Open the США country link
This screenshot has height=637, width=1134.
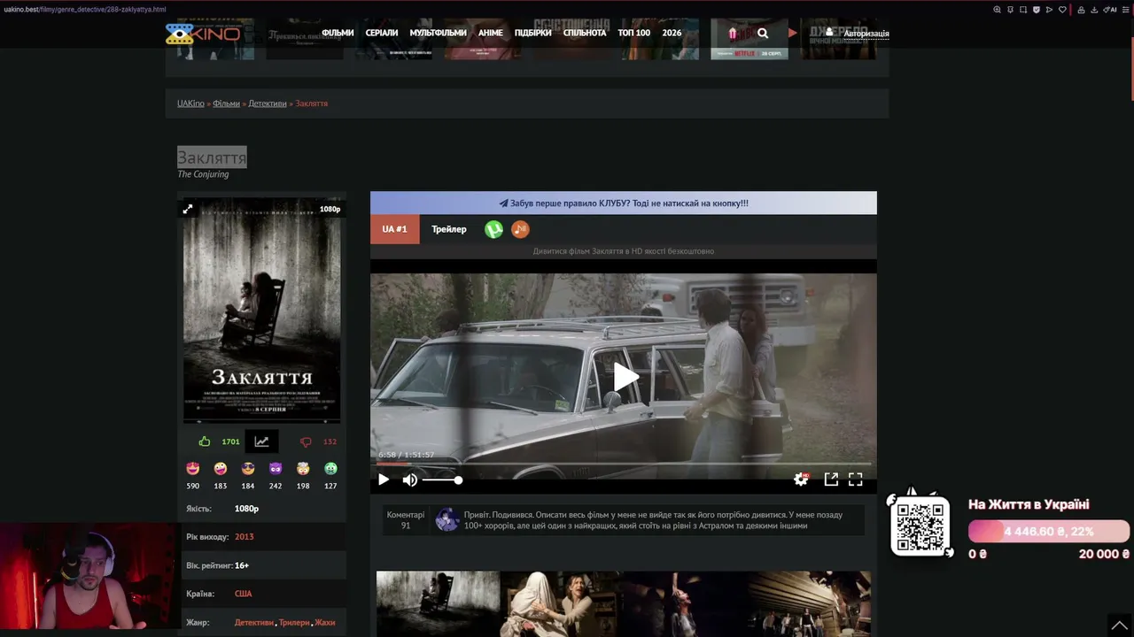coord(243,594)
